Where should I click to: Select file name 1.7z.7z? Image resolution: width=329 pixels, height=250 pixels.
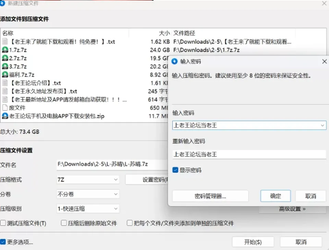click(18, 50)
